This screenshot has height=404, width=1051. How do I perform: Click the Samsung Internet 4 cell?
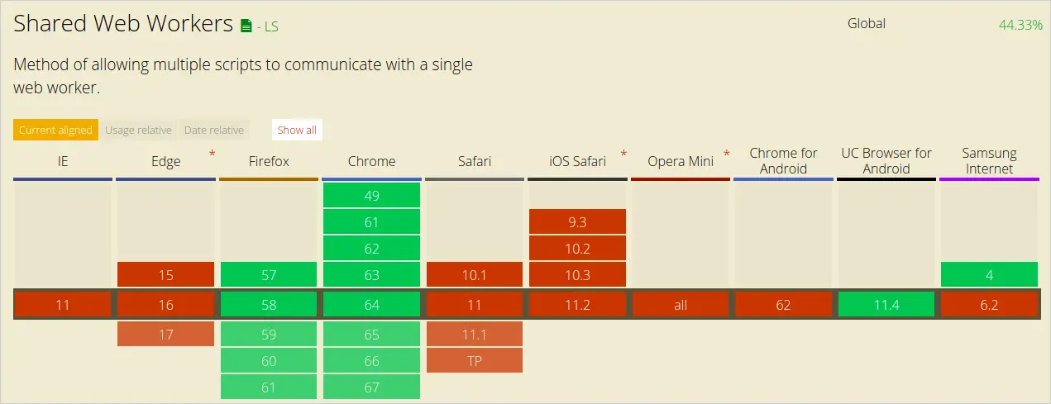click(989, 274)
